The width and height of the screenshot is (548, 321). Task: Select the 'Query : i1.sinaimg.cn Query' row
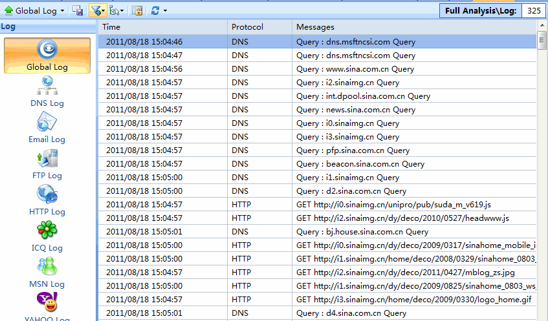[x=317, y=177]
